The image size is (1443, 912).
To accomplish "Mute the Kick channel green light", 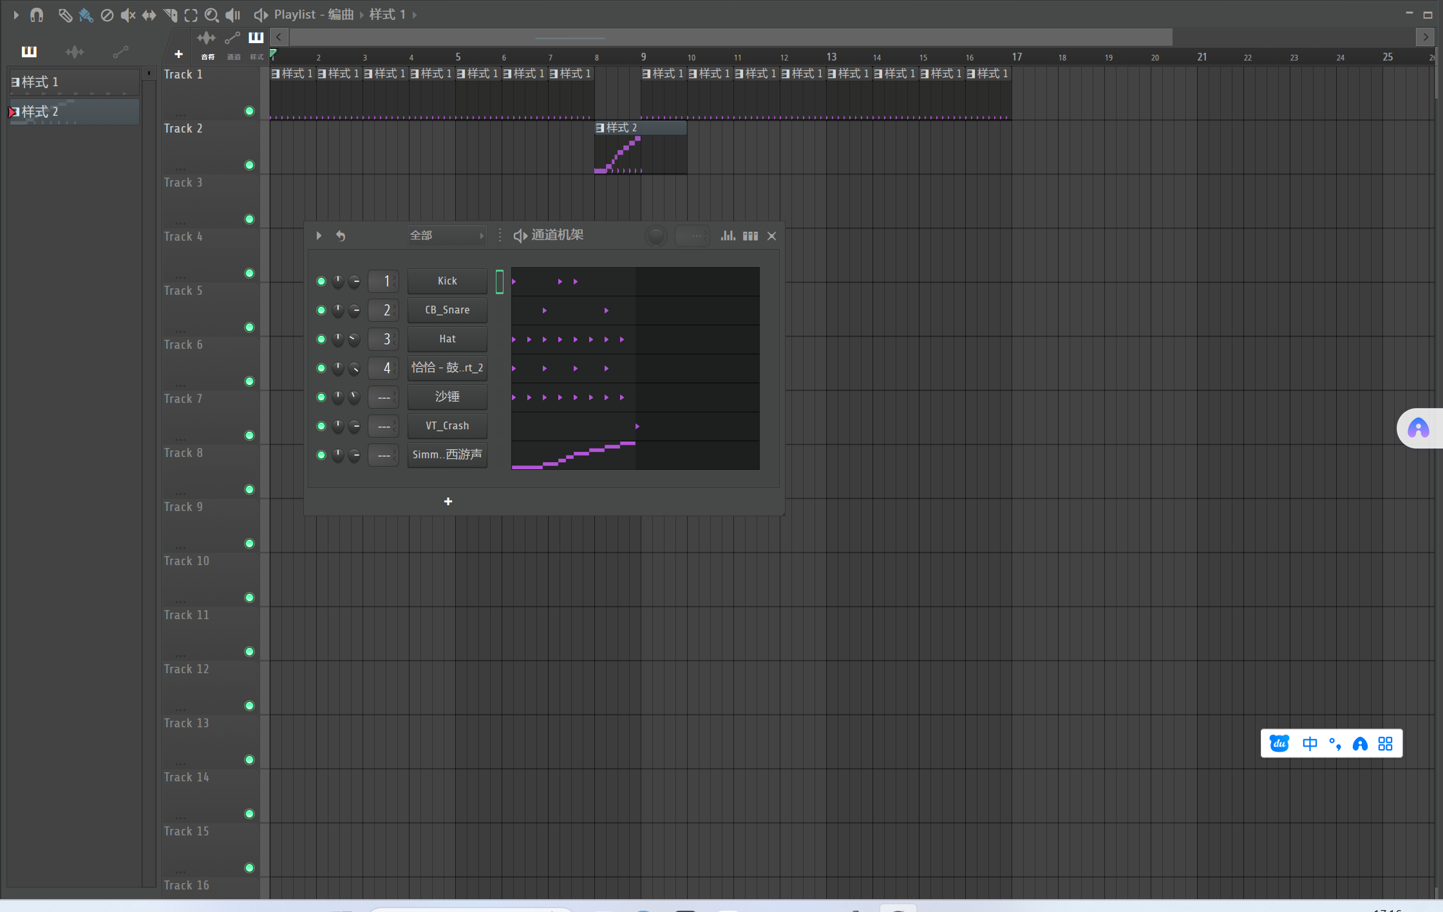I will pos(321,281).
